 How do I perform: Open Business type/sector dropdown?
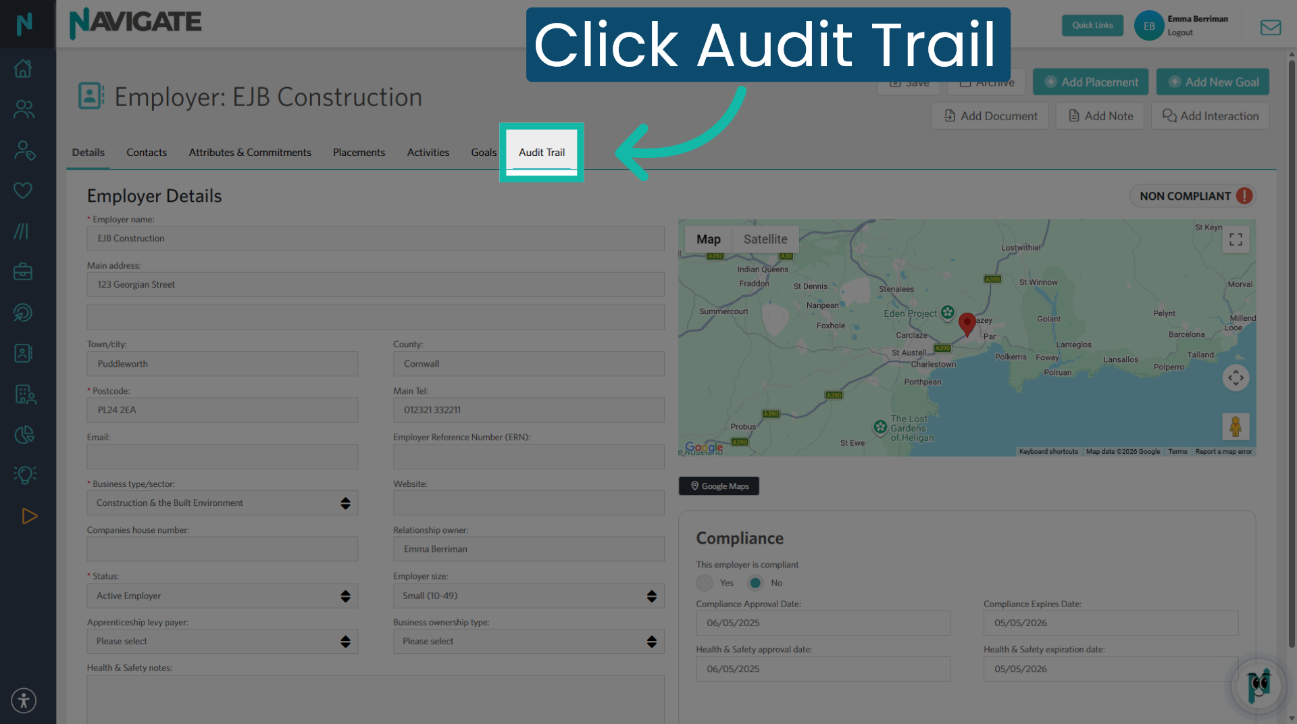pos(222,503)
